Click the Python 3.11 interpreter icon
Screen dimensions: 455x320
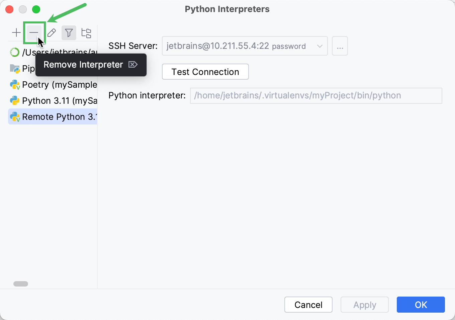coord(15,100)
